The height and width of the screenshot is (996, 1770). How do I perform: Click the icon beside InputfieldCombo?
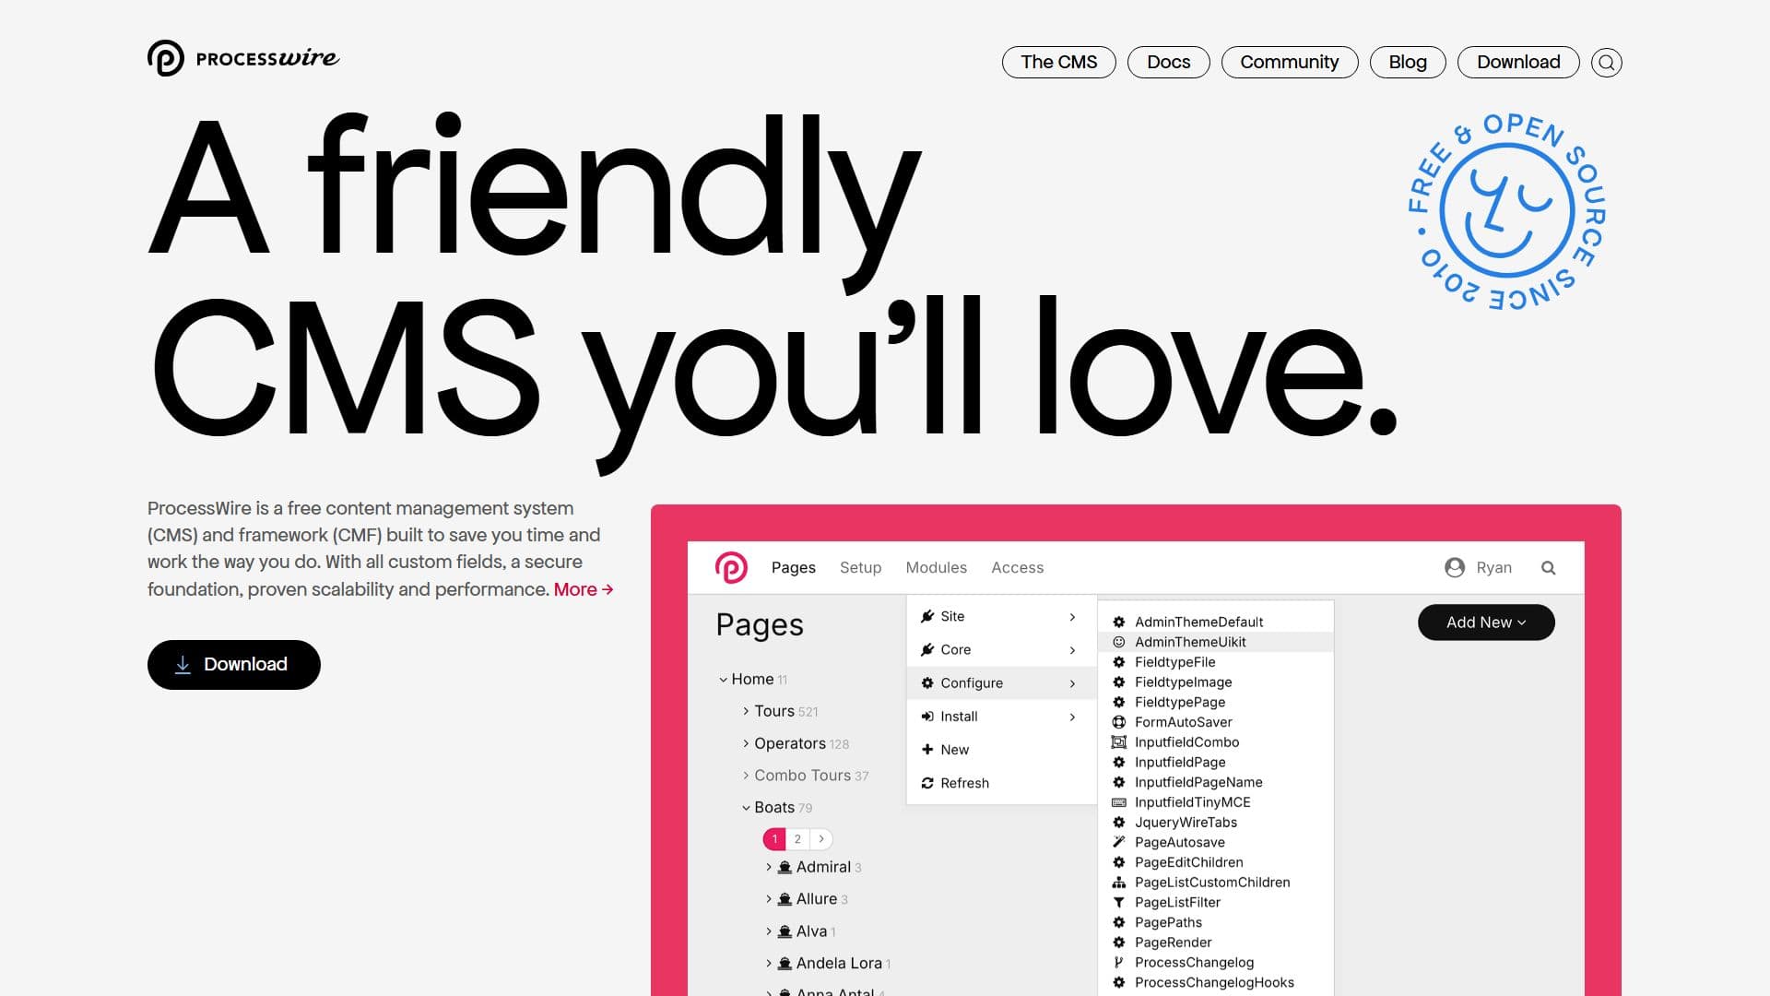(x=1119, y=742)
